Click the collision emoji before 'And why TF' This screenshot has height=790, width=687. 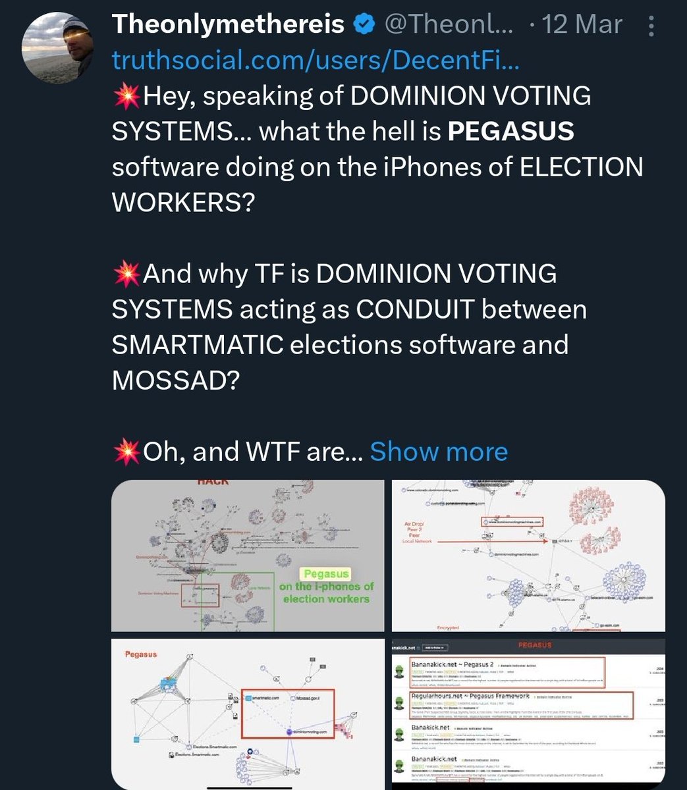126,274
